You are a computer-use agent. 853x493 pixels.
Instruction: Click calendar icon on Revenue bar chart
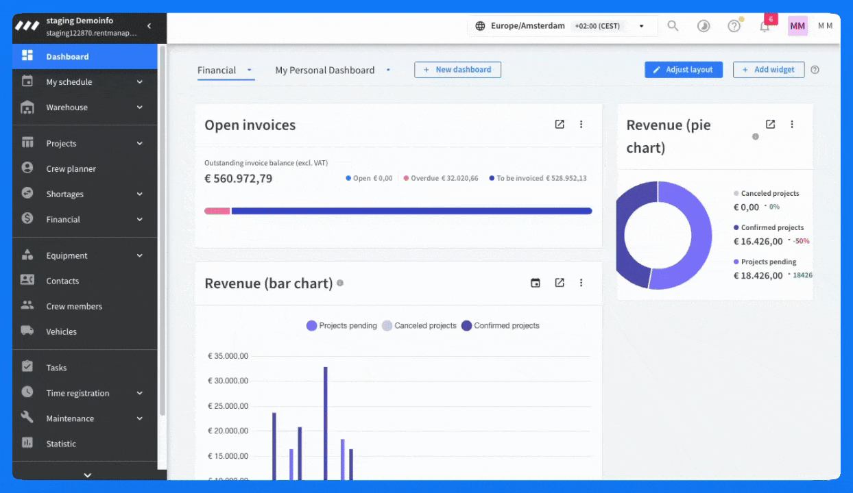(536, 283)
